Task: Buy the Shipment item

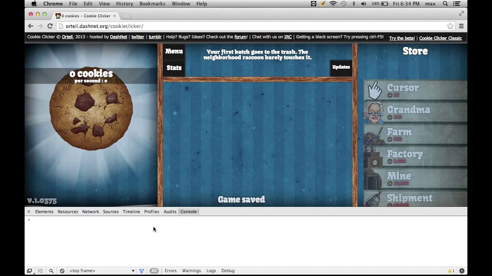Action: (x=416, y=199)
